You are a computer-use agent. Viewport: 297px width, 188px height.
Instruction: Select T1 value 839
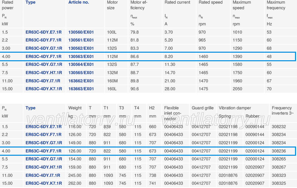(x=107, y=126)
